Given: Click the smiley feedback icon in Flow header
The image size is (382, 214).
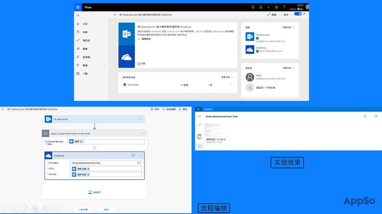Looking at the screenshot, I should click(253, 7).
